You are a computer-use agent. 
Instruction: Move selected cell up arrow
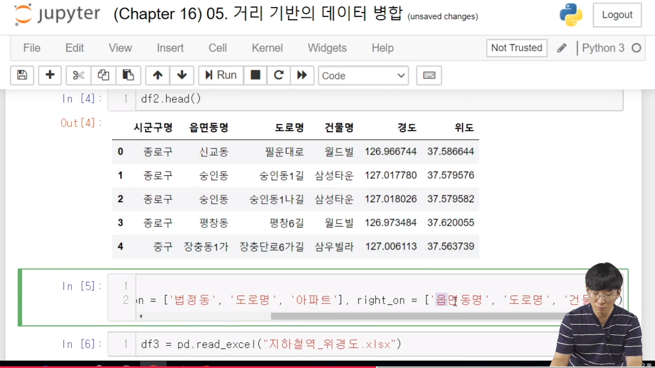pyautogui.click(x=158, y=75)
